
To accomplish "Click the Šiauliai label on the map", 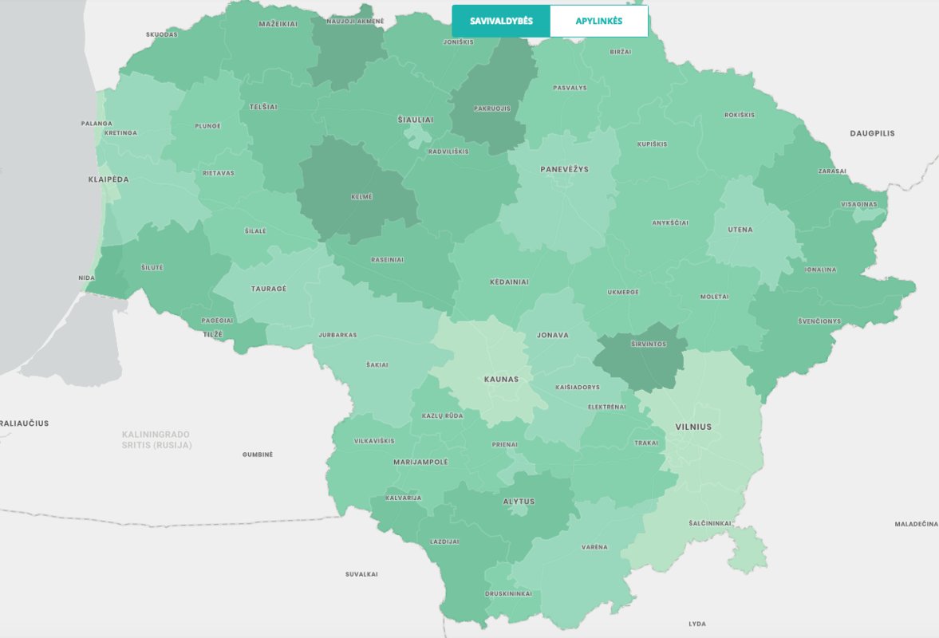I will coord(415,119).
